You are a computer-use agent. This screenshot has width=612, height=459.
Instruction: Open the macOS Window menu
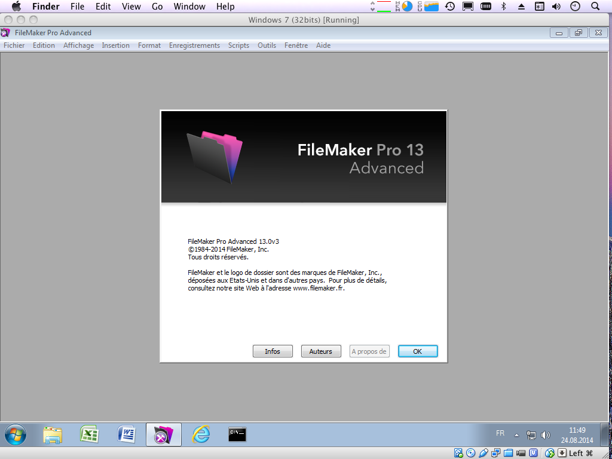[x=189, y=6]
